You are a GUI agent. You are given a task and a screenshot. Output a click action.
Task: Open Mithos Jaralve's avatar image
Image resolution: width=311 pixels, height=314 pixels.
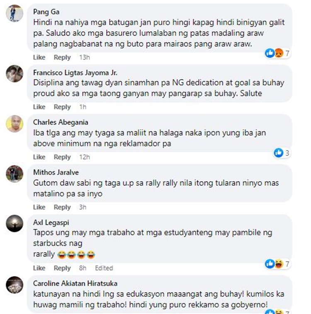click(15, 174)
